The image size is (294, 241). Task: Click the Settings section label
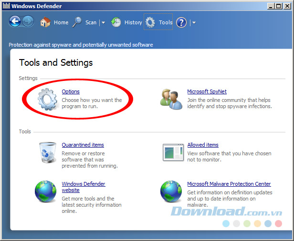click(28, 78)
